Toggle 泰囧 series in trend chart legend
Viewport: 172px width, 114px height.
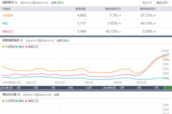pos(20,47)
